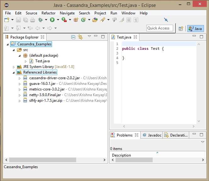This screenshot has width=209, height=181.
Task: Open the Refactor menu
Action: pyautogui.click(x=48, y=13)
